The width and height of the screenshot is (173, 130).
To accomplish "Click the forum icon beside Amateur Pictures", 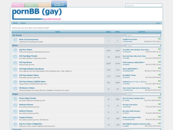I will point(15,118).
